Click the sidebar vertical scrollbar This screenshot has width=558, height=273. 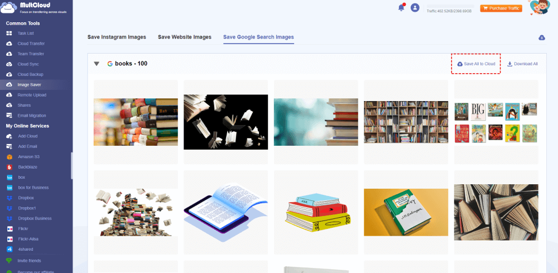click(x=72, y=165)
